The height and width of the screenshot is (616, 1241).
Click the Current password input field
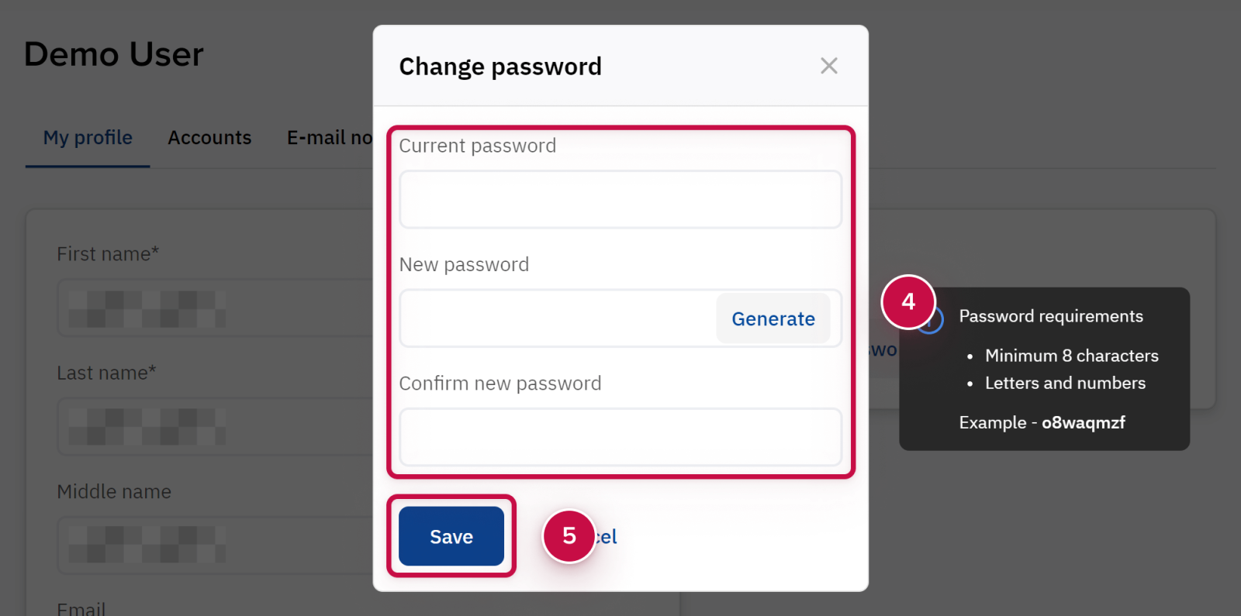click(620, 200)
